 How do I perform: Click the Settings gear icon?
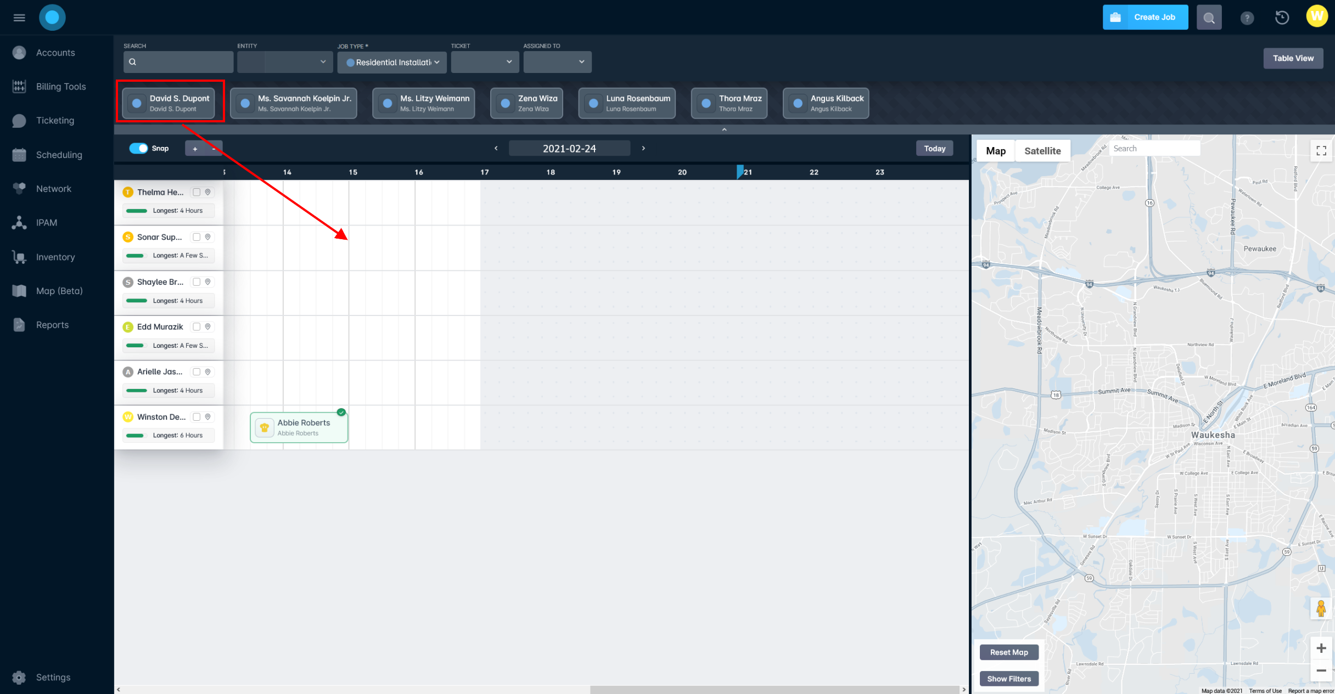pyautogui.click(x=19, y=678)
